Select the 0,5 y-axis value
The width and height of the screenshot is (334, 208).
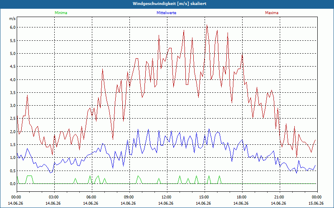(x=13, y=171)
